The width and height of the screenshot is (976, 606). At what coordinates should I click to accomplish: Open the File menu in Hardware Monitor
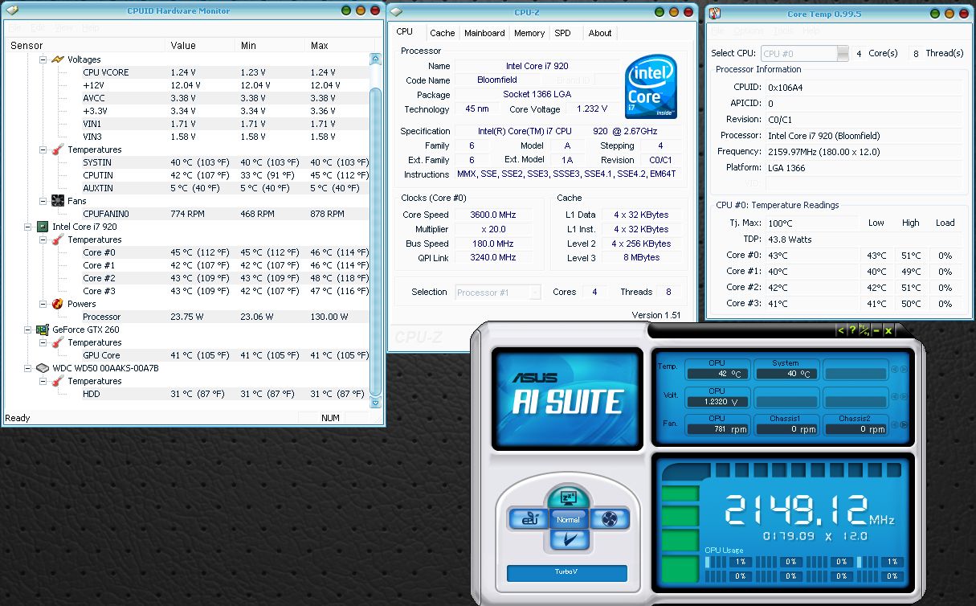16,27
